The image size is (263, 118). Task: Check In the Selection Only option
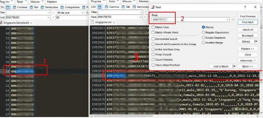pos(153,49)
